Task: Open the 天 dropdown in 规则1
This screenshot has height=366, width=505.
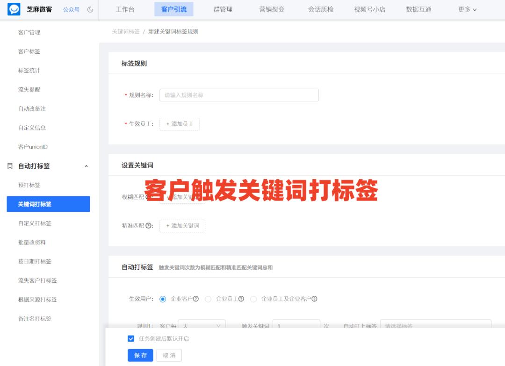Action: tap(201, 324)
